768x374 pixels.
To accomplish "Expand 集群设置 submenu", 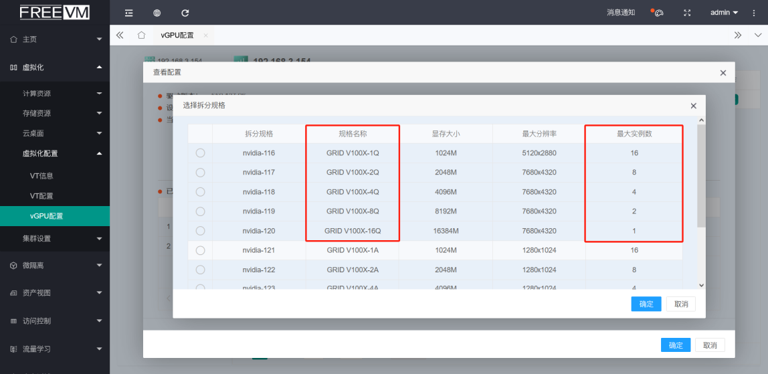I will click(55, 239).
